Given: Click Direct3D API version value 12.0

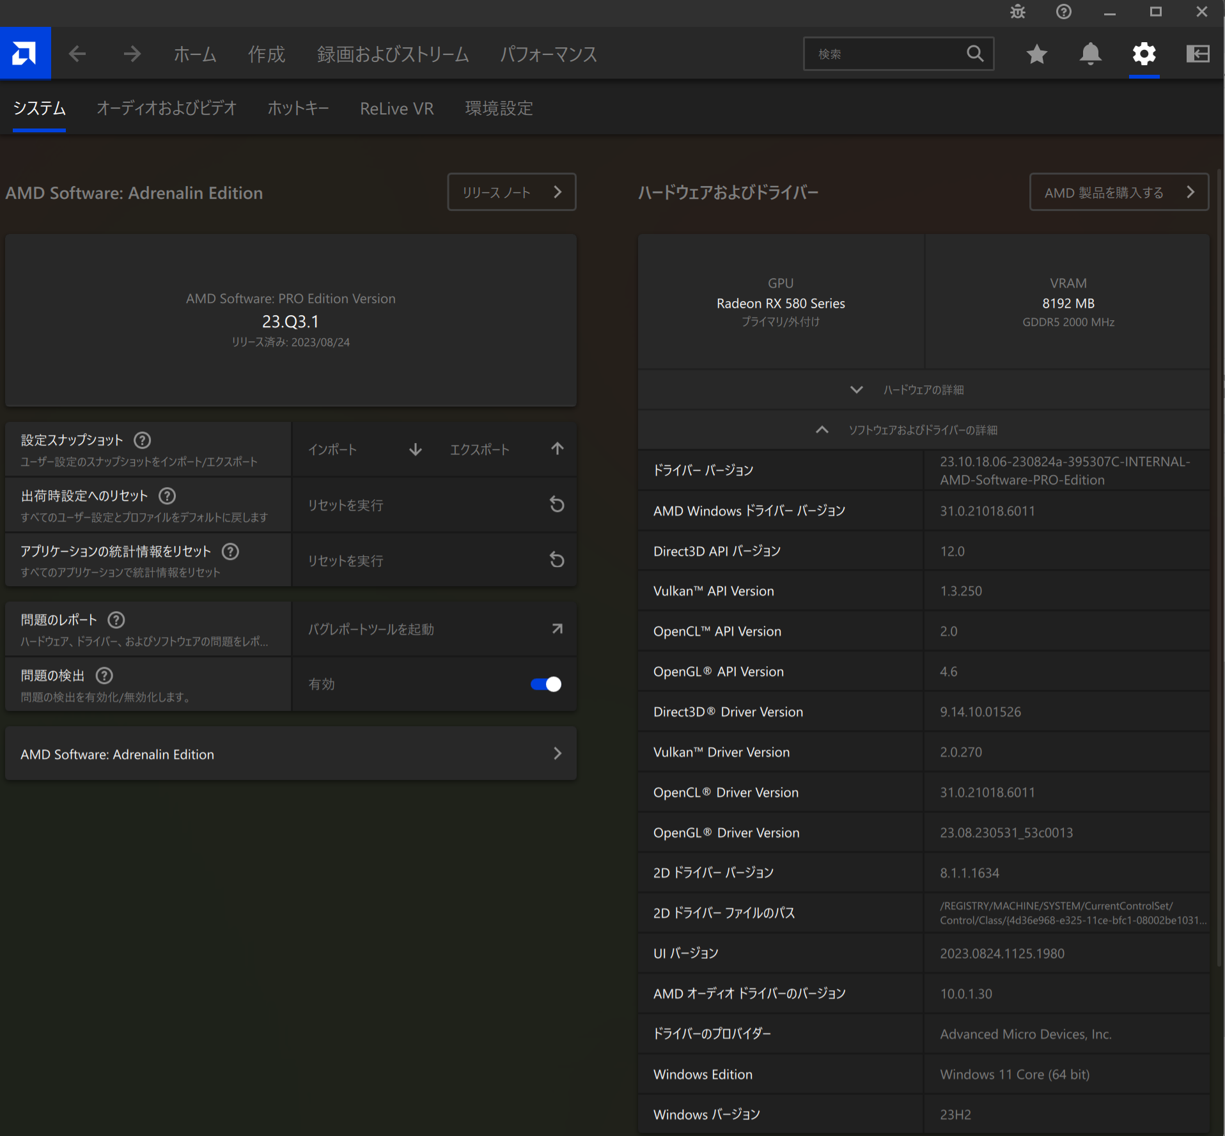Looking at the screenshot, I should pos(952,551).
